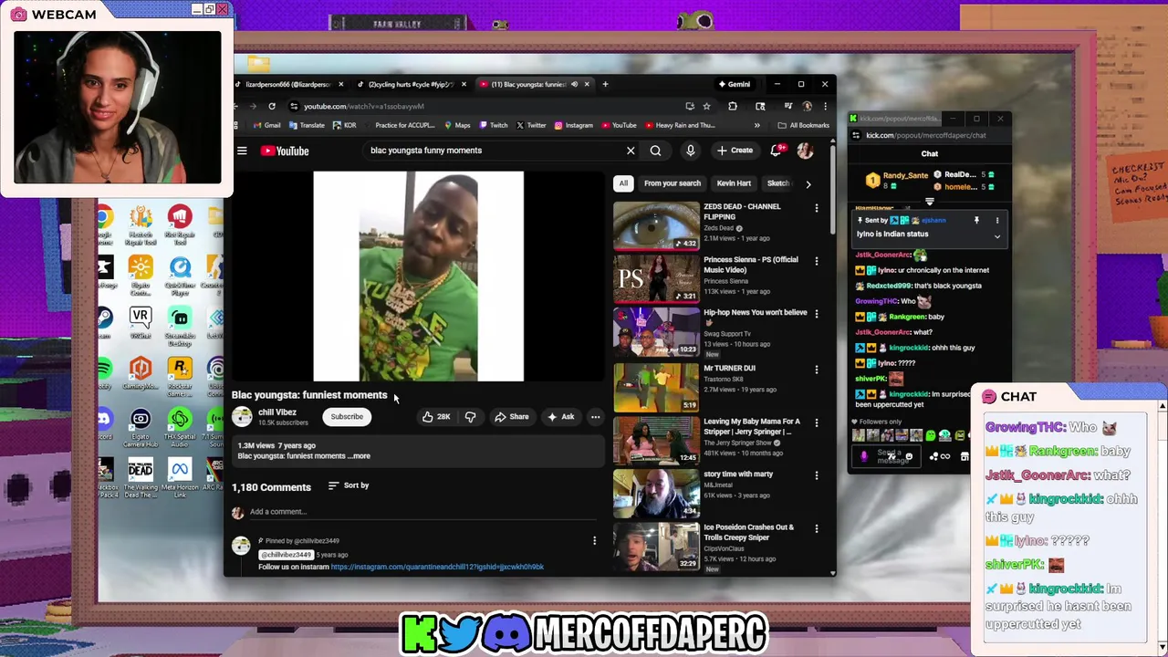This screenshot has width=1168, height=657.
Task: Click the magnifier search button on YouTube
Action: (655, 151)
